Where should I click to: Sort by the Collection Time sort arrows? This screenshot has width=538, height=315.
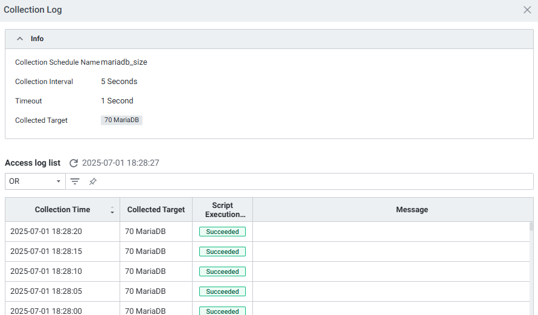click(x=112, y=210)
